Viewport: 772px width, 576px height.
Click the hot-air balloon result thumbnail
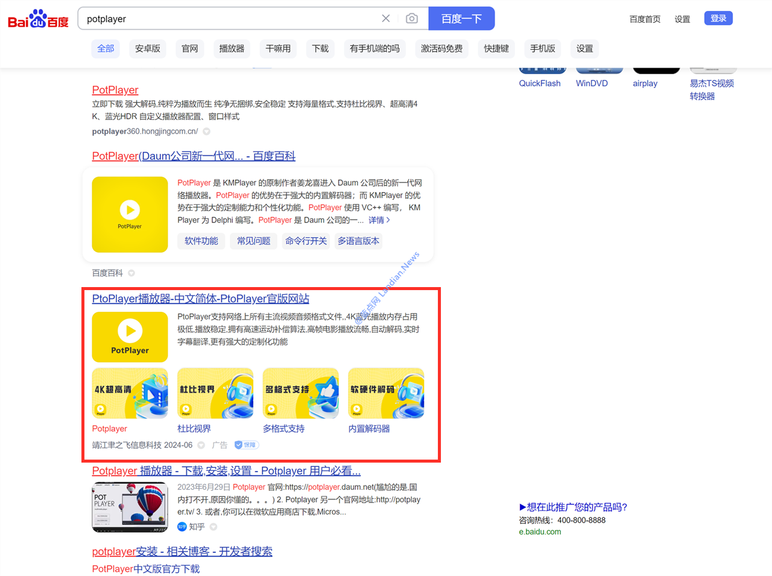coord(130,507)
